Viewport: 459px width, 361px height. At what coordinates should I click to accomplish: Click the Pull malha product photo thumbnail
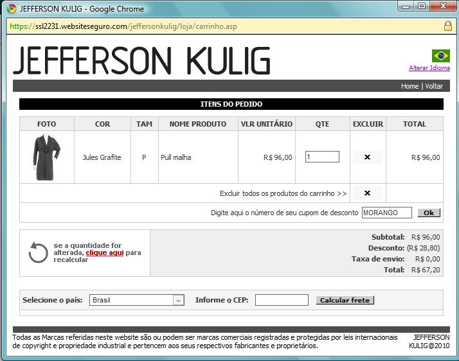[46, 157]
